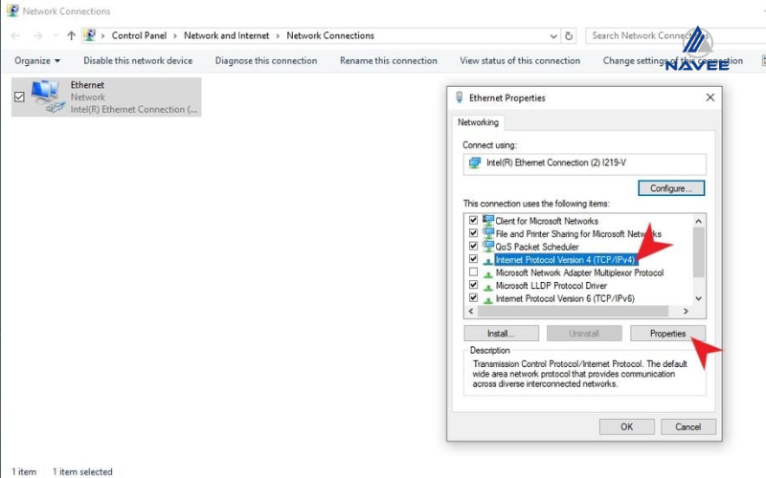Click the Intel adapter icon under Connect using
Viewport: 766px width, 478px height.
[474, 163]
